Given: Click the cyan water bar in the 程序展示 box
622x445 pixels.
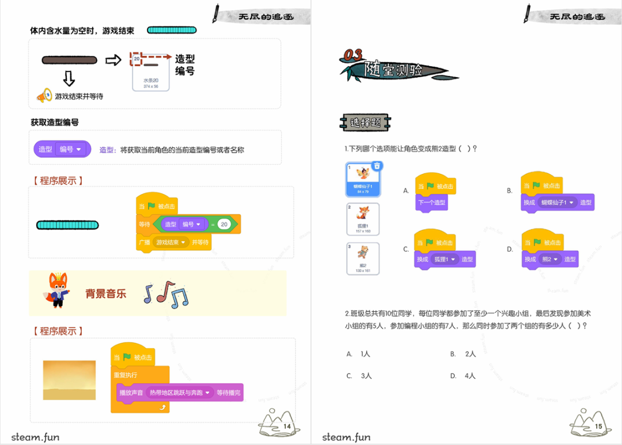Looking at the screenshot, I should [67, 225].
